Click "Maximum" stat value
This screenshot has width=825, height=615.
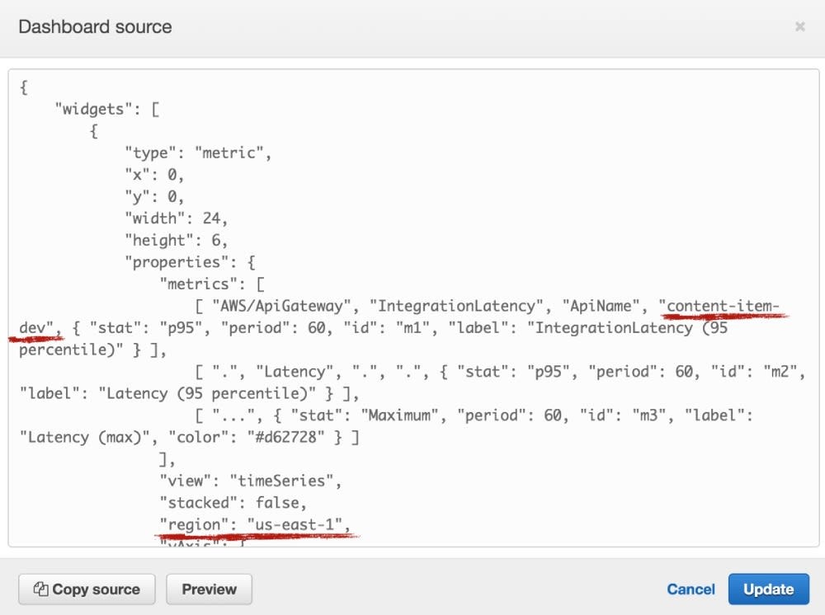pyautogui.click(x=399, y=415)
